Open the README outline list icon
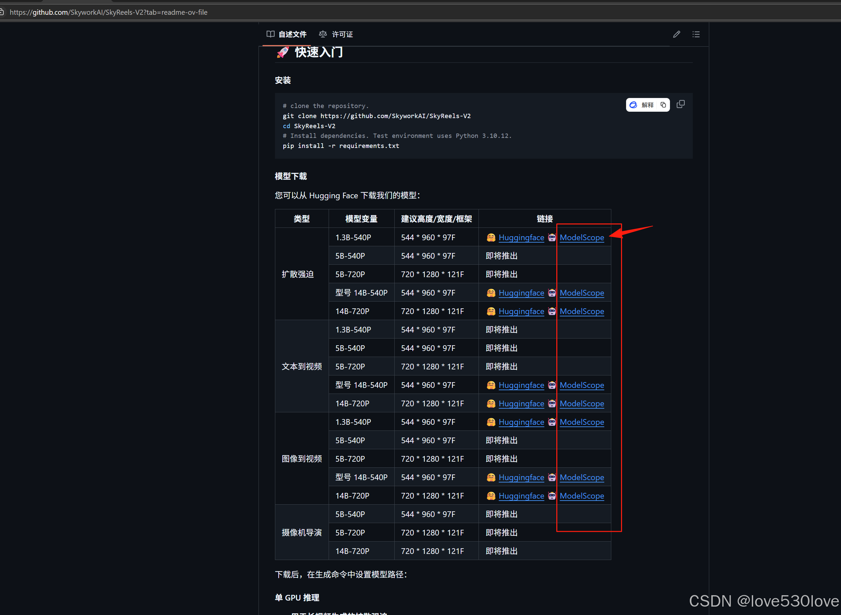The height and width of the screenshot is (615, 841). (x=695, y=34)
